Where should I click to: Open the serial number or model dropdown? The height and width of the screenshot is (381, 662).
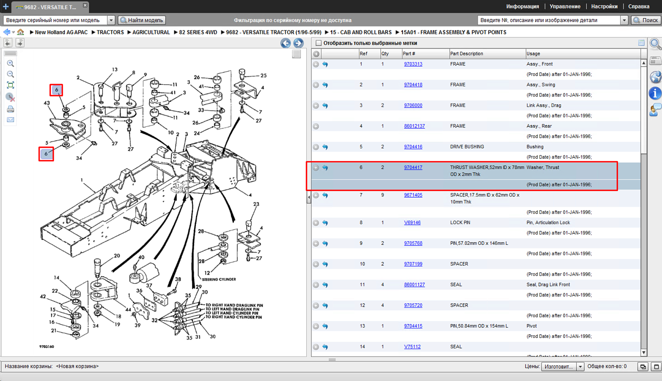[111, 20]
